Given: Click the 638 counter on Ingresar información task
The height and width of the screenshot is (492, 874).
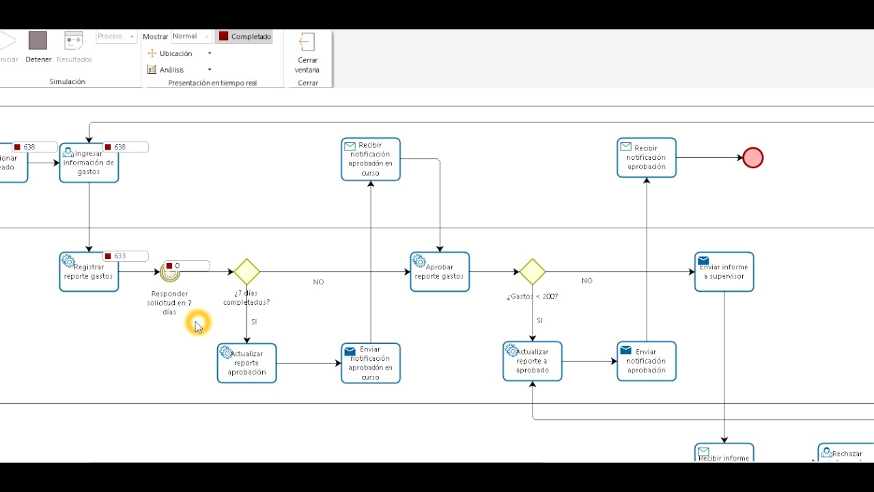Looking at the screenshot, I should pyautogui.click(x=126, y=147).
